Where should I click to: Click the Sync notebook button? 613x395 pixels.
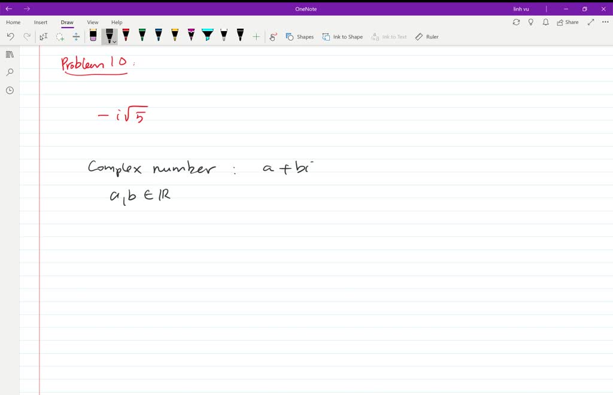click(x=516, y=22)
